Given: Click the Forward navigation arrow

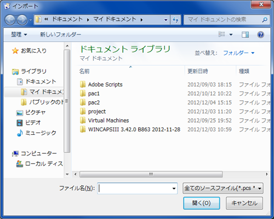Looking at the screenshot, I should point(22,20).
